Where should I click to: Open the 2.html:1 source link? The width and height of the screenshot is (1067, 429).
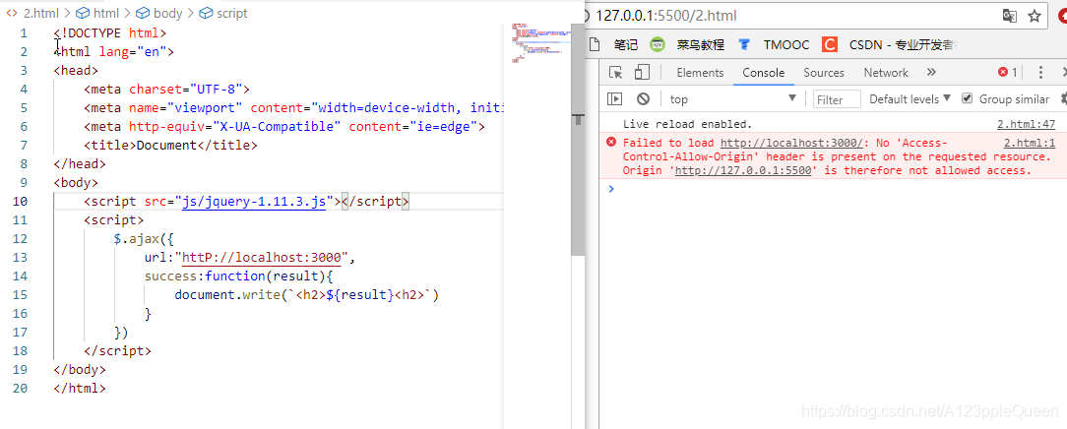click(1029, 143)
